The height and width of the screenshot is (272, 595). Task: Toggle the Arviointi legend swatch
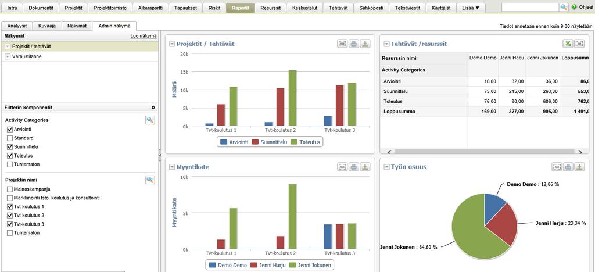click(x=224, y=142)
